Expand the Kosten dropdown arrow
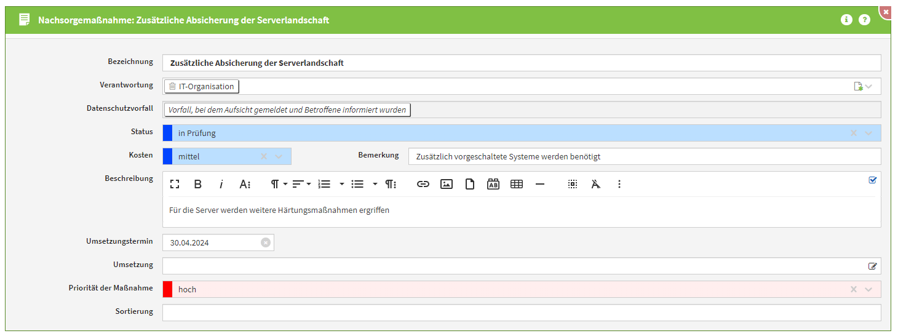The height and width of the screenshot is (336, 898). [x=279, y=156]
